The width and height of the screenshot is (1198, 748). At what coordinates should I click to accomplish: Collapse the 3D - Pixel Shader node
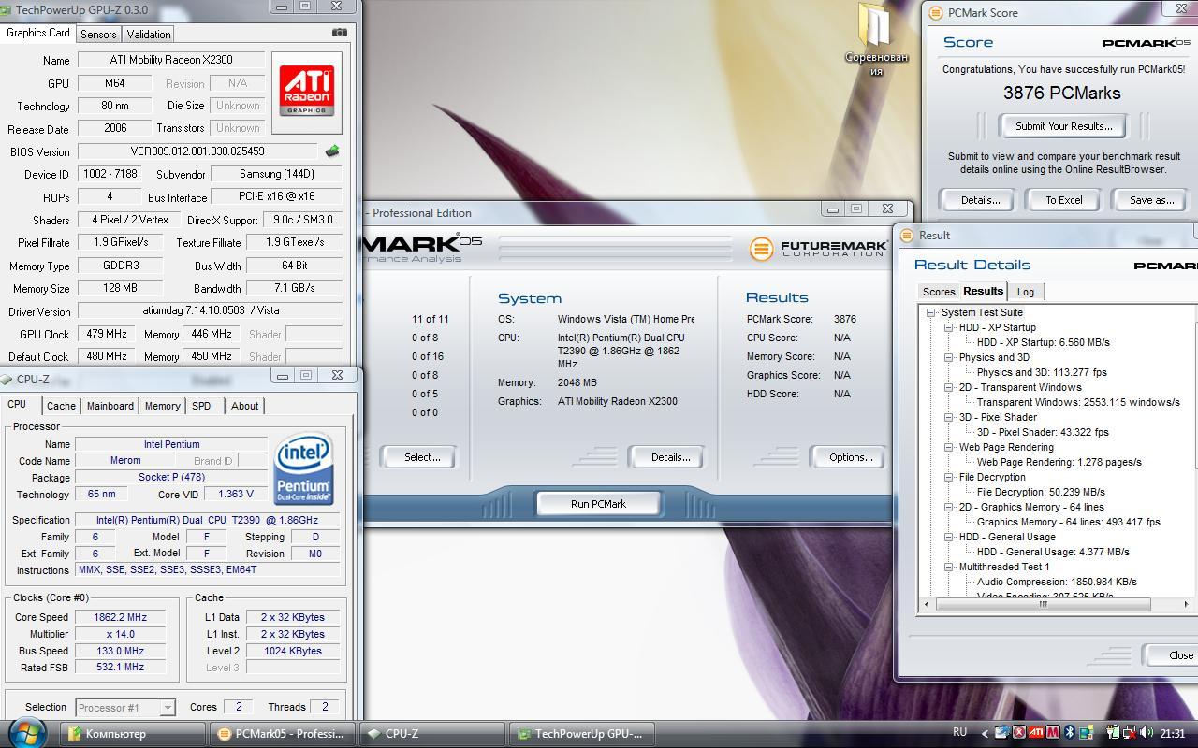(949, 418)
